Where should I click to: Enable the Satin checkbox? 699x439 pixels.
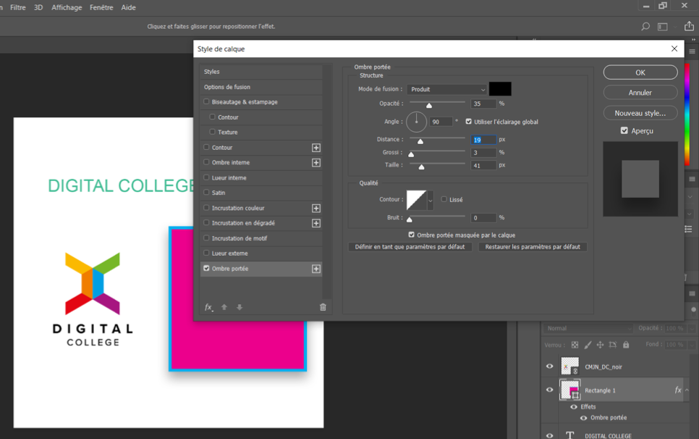point(206,192)
